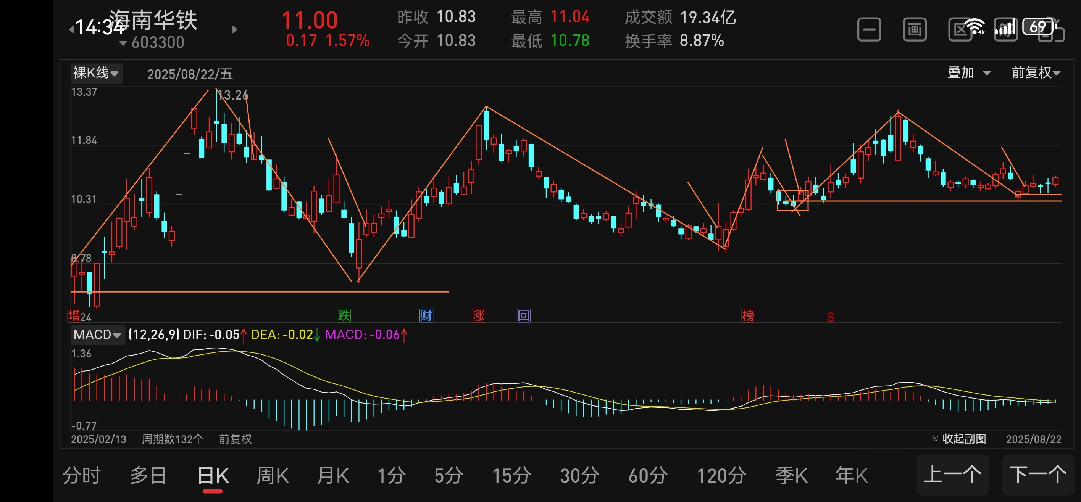Switch to the 分时 intraday tab
1081x502 pixels.
[82, 476]
